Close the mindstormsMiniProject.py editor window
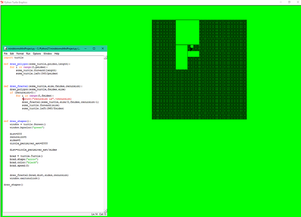This screenshot has height=217, width=301. click(103, 48)
